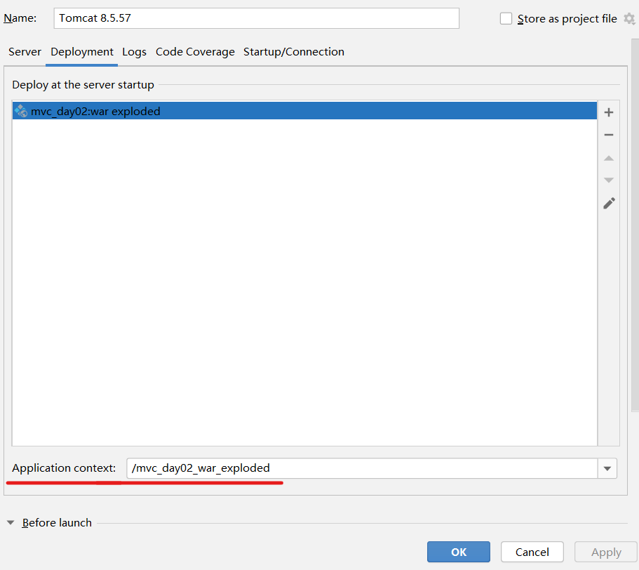This screenshot has width=639, height=570.
Task: Open the Application context dropdown arrow
Action: click(x=607, y=468)
